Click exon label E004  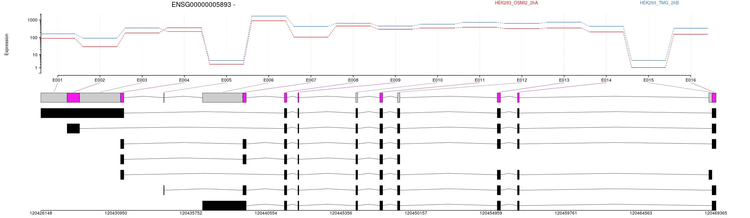click(x=184, y=80)
